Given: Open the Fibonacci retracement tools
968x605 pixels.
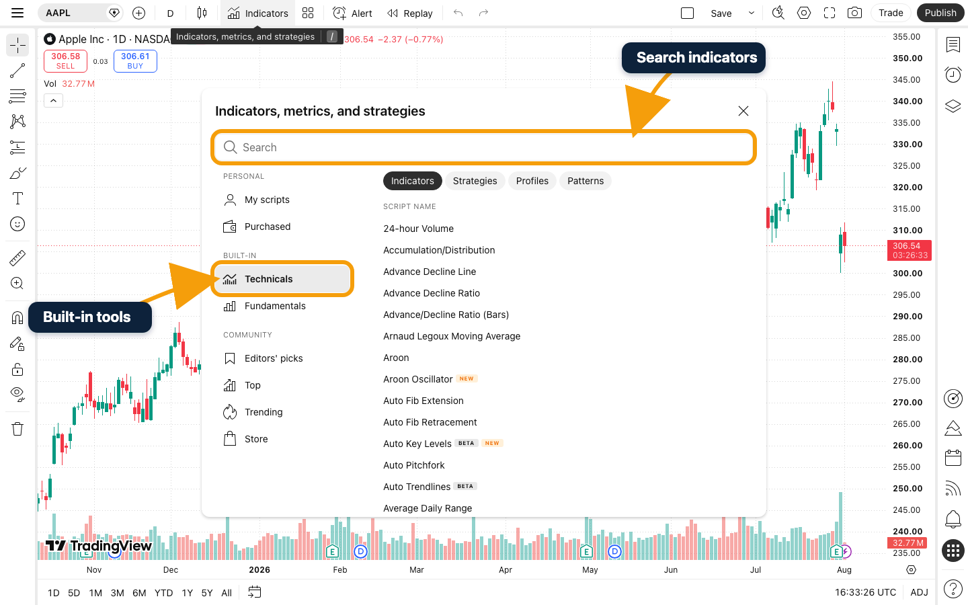Looking at the screenshot, I should pyautogui.click(x=17, y=96).
